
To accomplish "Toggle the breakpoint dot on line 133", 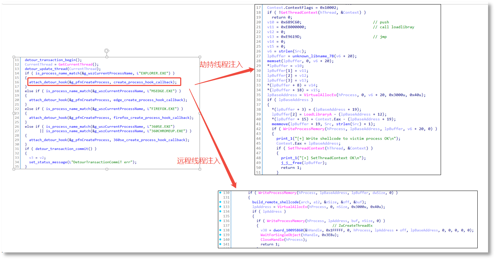I will coord(220,207).
